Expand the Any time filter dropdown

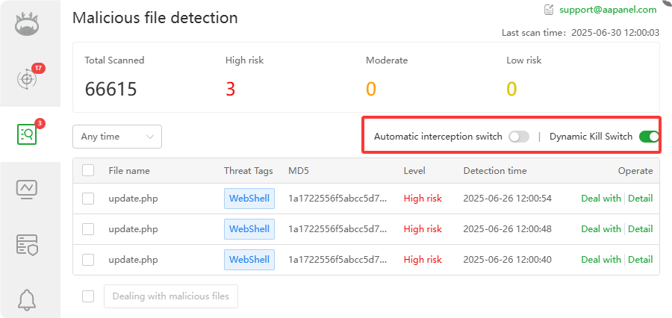pyautogui.click(x=117, y=137)
